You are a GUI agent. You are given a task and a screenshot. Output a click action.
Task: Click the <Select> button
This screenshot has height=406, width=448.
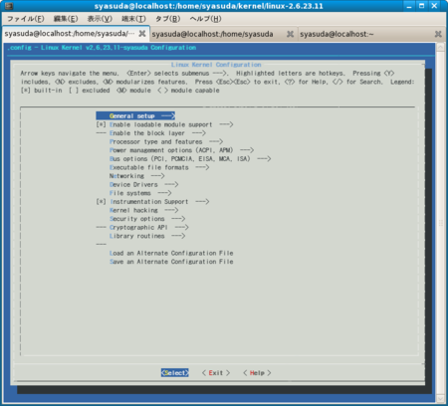point(175,373)
